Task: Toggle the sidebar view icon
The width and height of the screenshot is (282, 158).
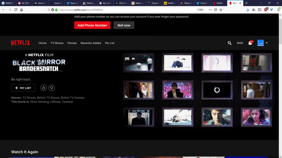Action: click(259, 10)
